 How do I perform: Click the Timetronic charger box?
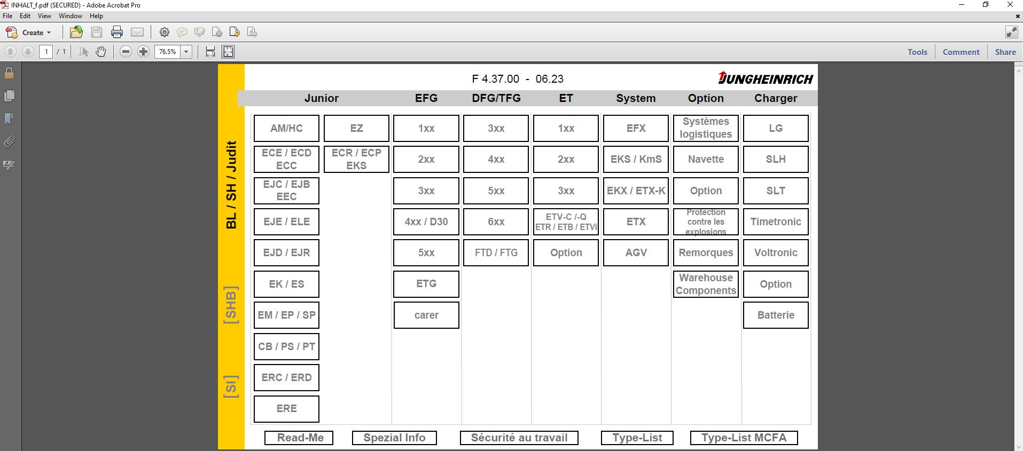tap(776, 221)
